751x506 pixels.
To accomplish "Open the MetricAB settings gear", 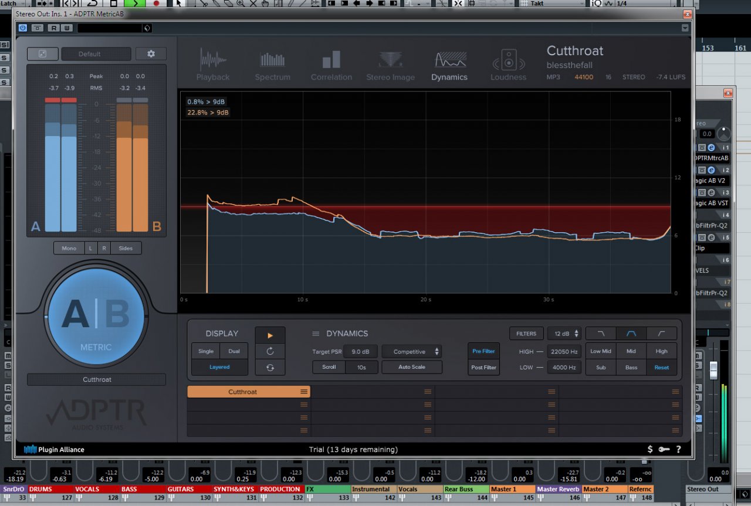I will coord(151,54).
